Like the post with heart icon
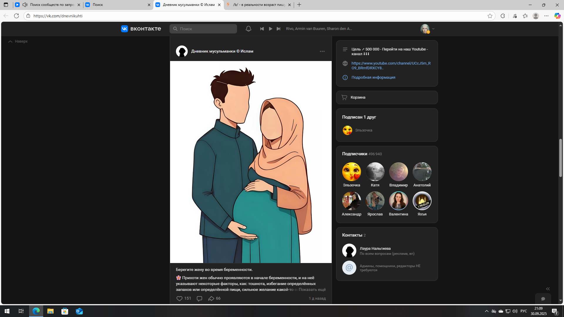564x317 pixels. coord(179,299)
